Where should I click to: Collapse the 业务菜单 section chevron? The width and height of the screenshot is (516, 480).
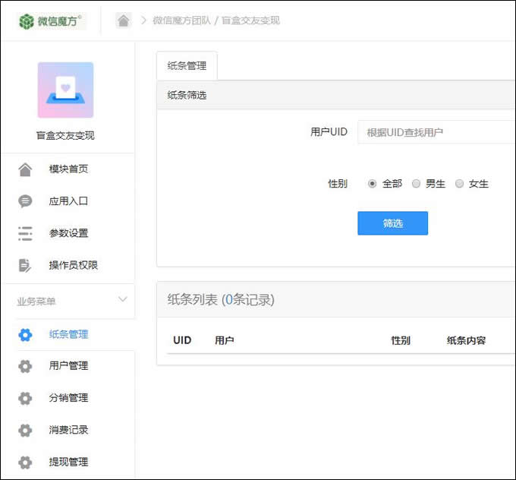click(x=123, y=300)
